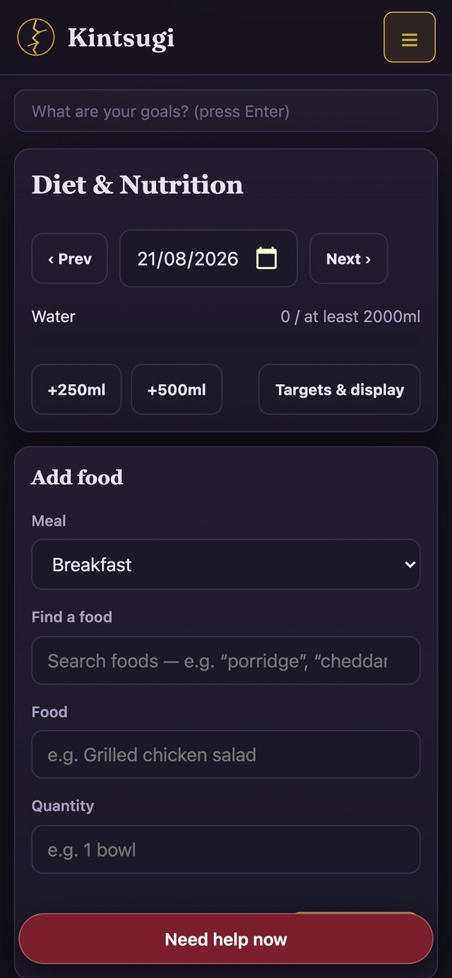Screen dimensions: 452x978
Task: Focus the goals input field
Action: coord(226,111)
